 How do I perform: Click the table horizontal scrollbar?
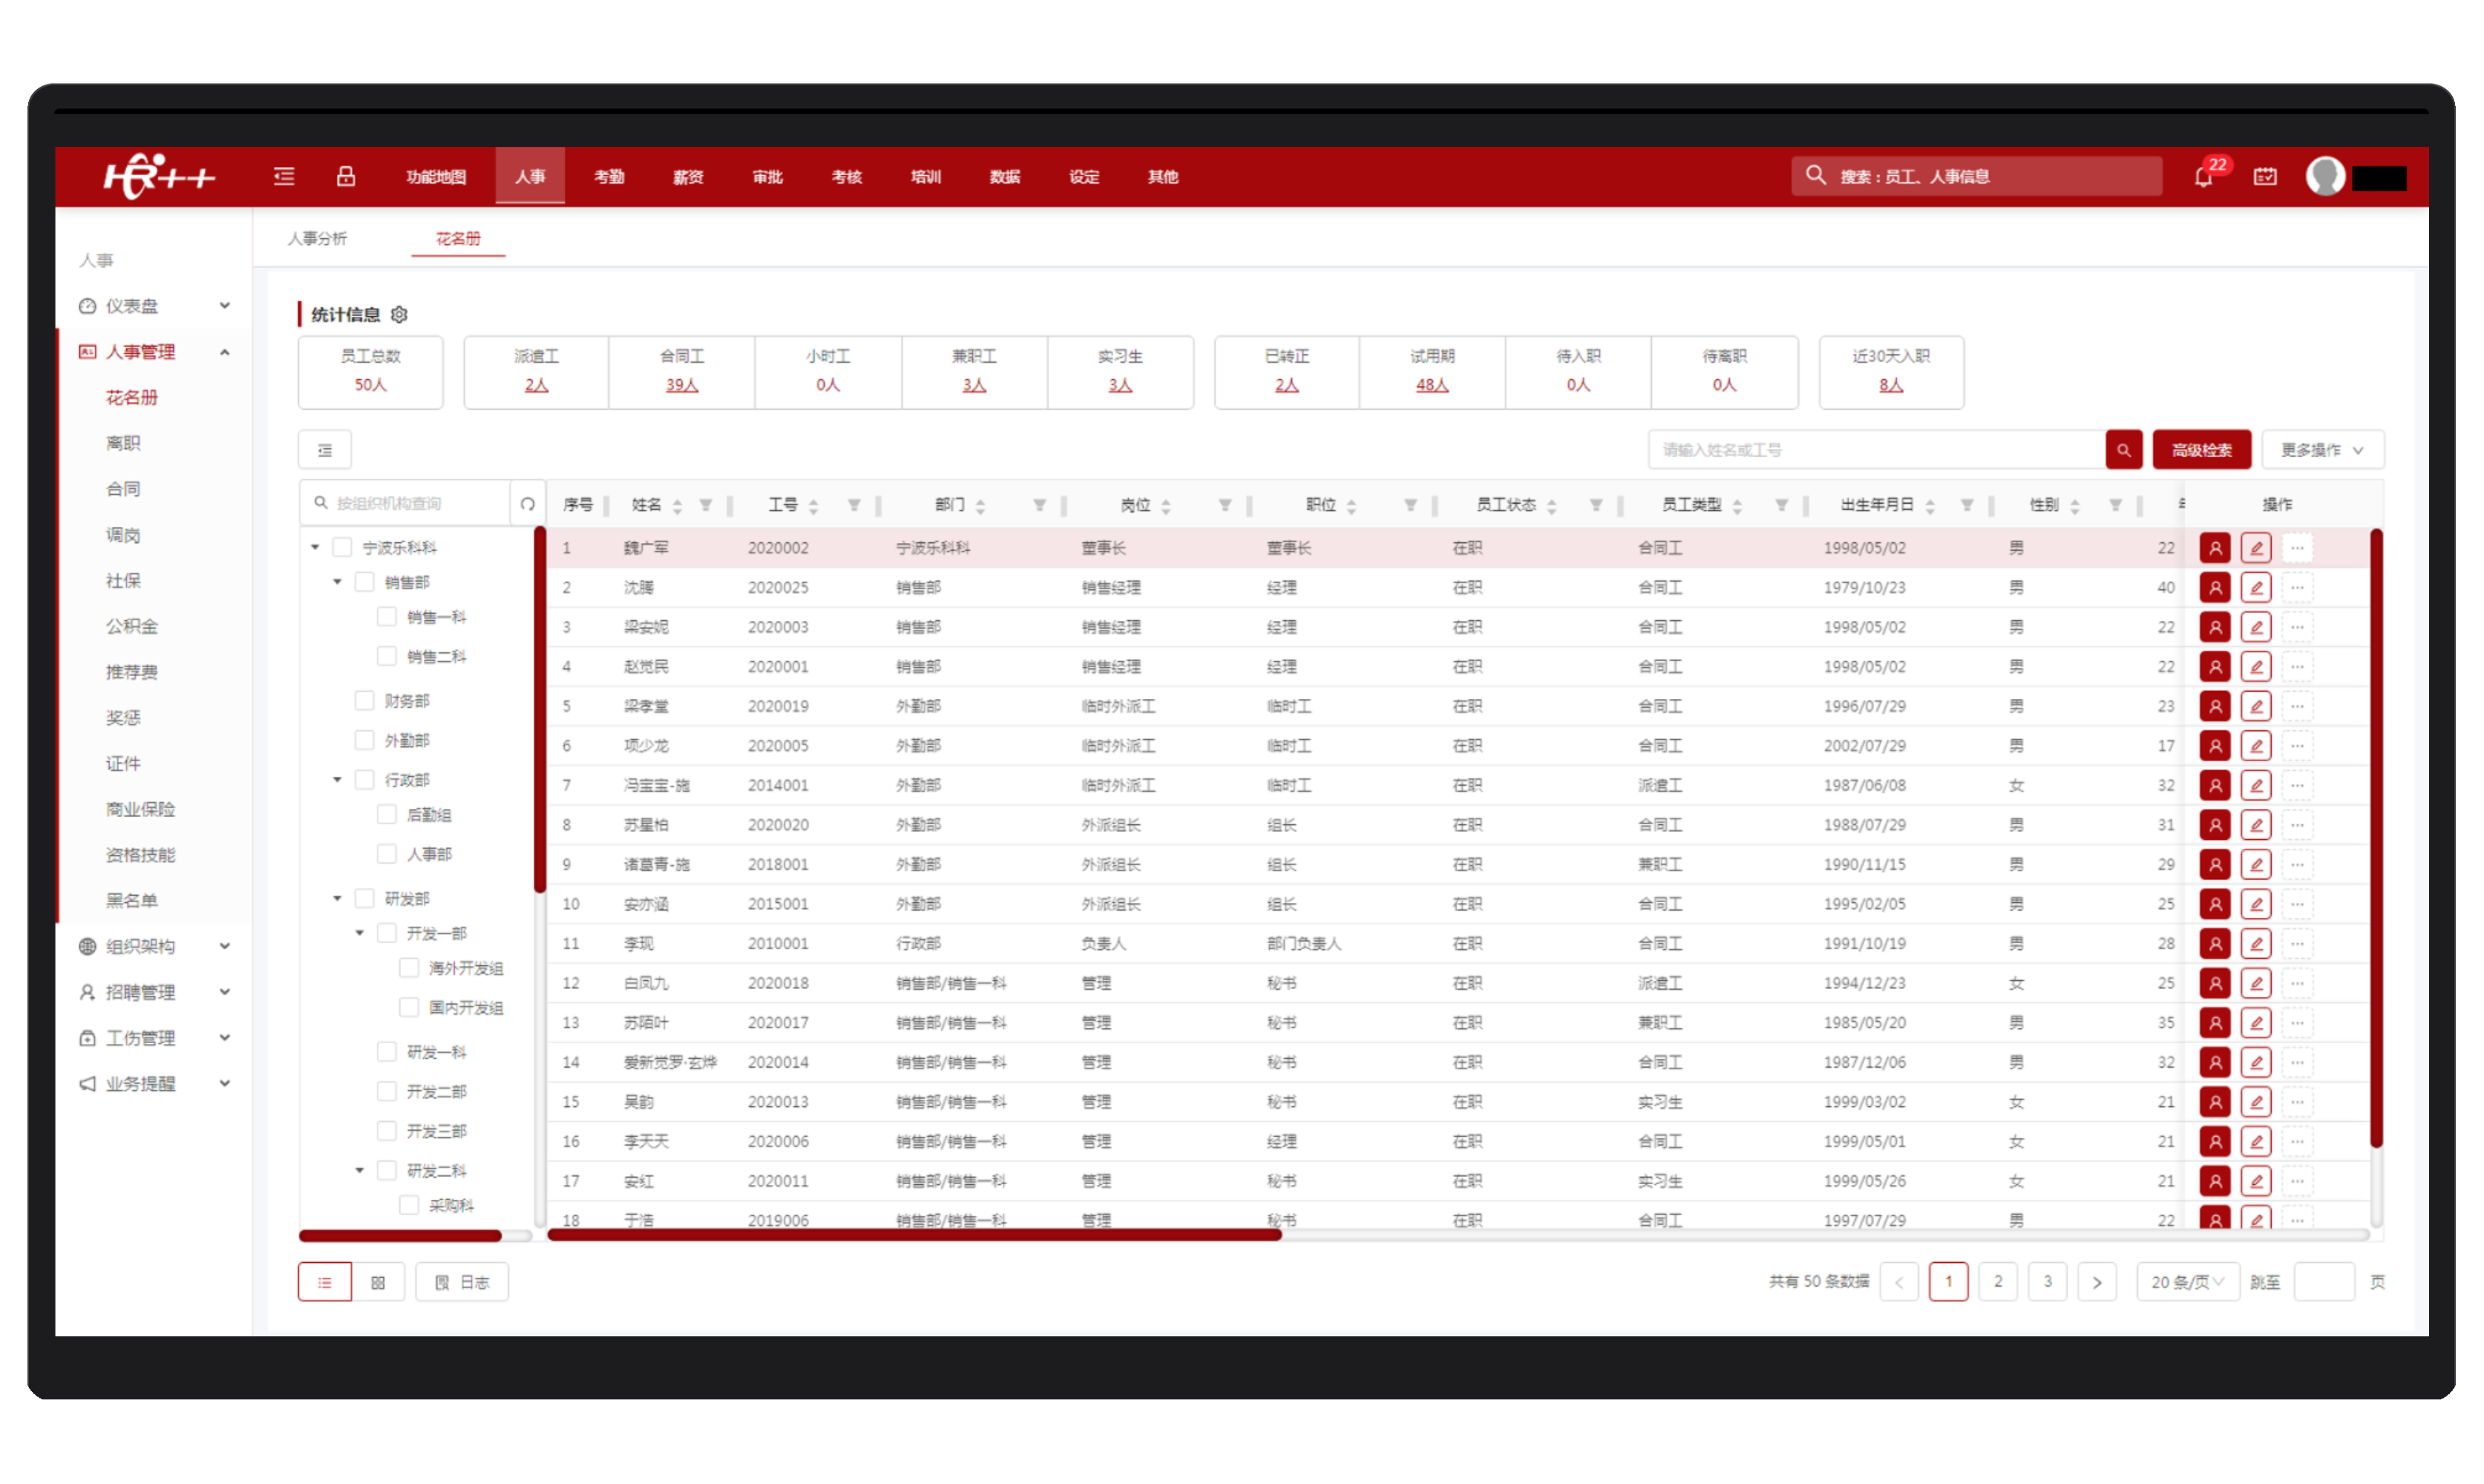coord(914,1236)
